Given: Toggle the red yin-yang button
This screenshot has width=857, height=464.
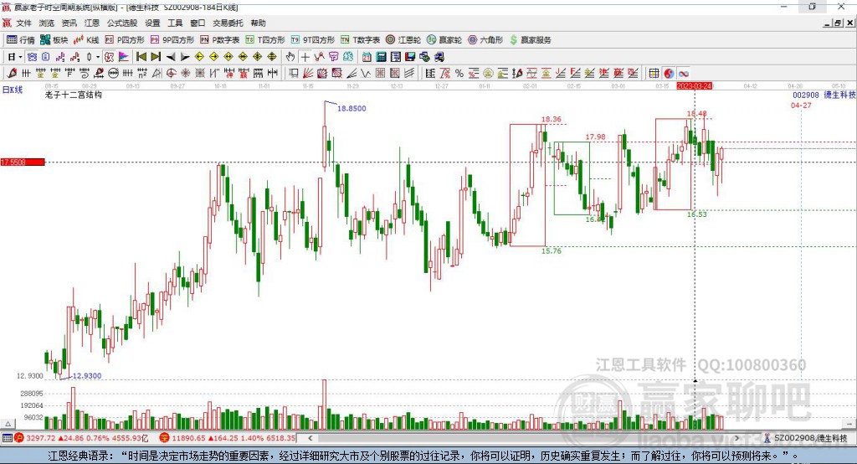Looking at the screenshot, I should [669, 73].
